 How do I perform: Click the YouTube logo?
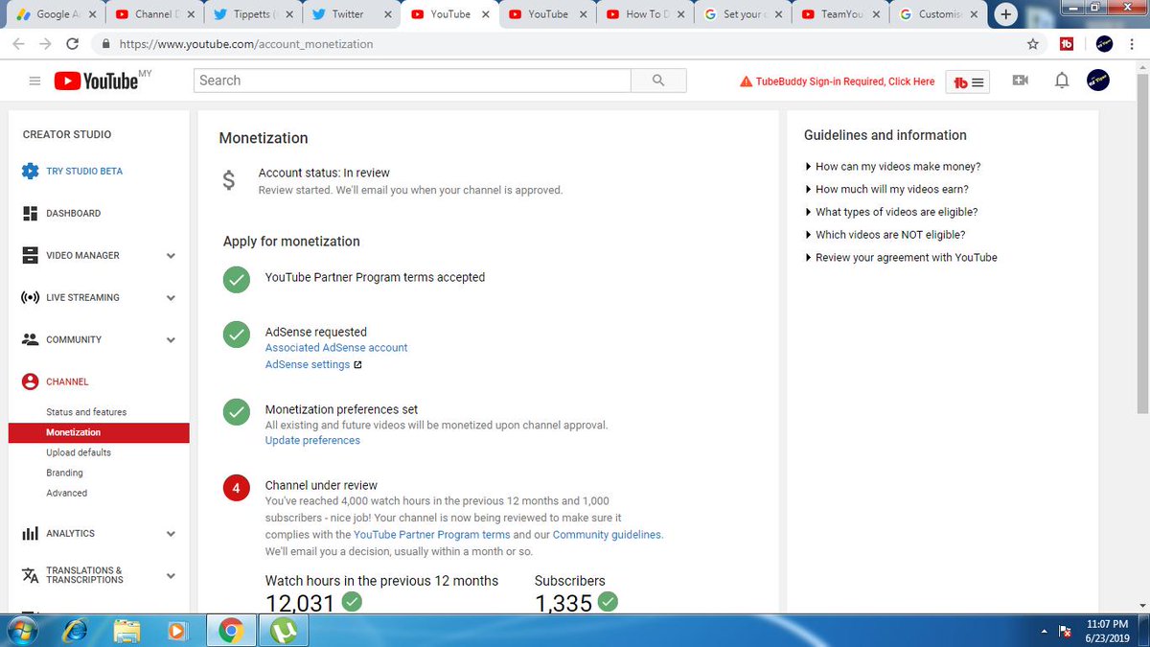click(96, 81)
